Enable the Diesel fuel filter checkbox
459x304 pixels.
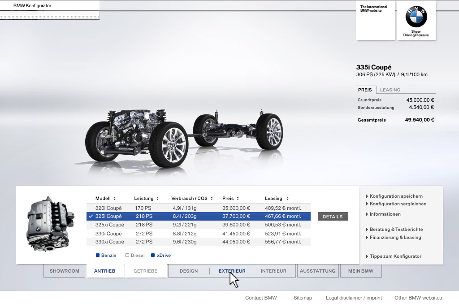(127, 256)
